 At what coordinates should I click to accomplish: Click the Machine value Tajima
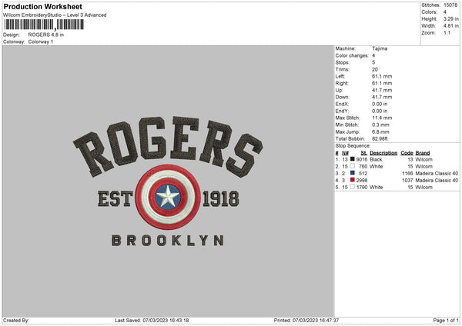(x=380, y=48)
